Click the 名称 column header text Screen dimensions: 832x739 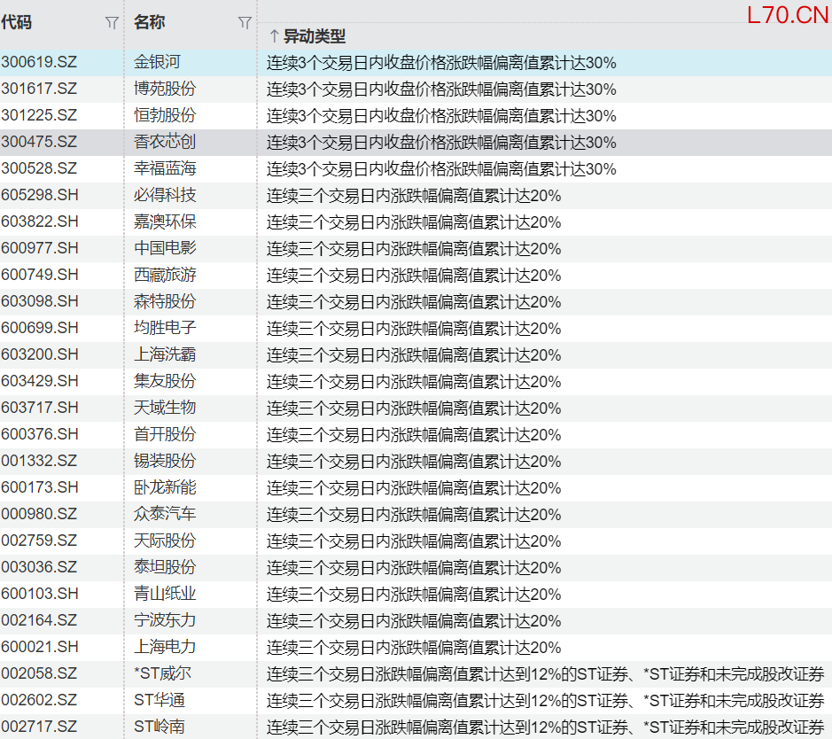(x=149, y=23)
